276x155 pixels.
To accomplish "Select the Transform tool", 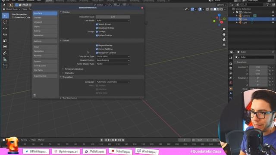I will [5, 46].
